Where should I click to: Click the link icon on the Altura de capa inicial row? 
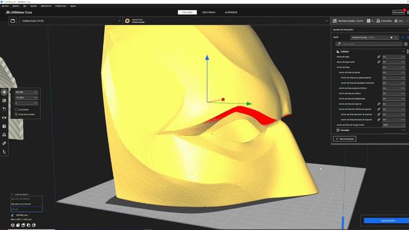point(379,62)
